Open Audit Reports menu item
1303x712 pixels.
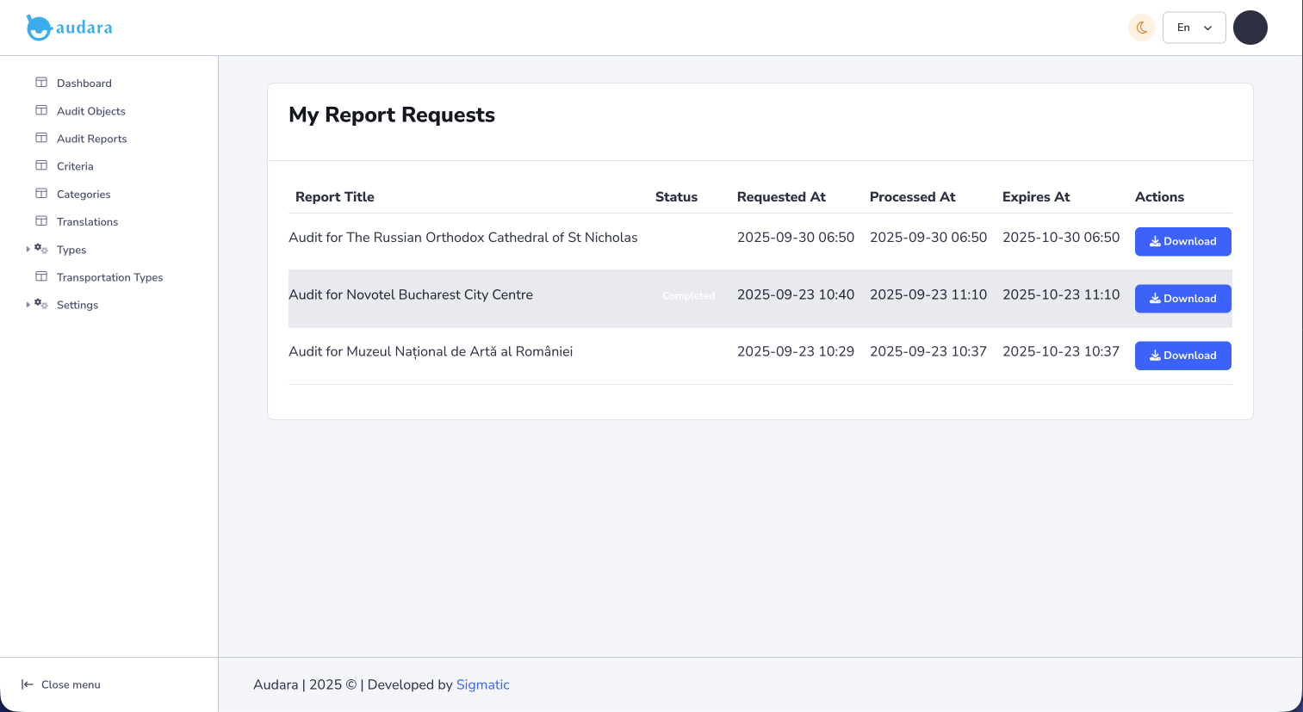pos(91,139)
